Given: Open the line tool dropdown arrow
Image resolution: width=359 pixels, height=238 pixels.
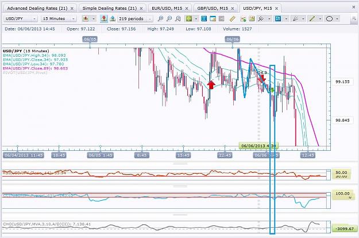Looking at the screenshot, I should point(320,19).
